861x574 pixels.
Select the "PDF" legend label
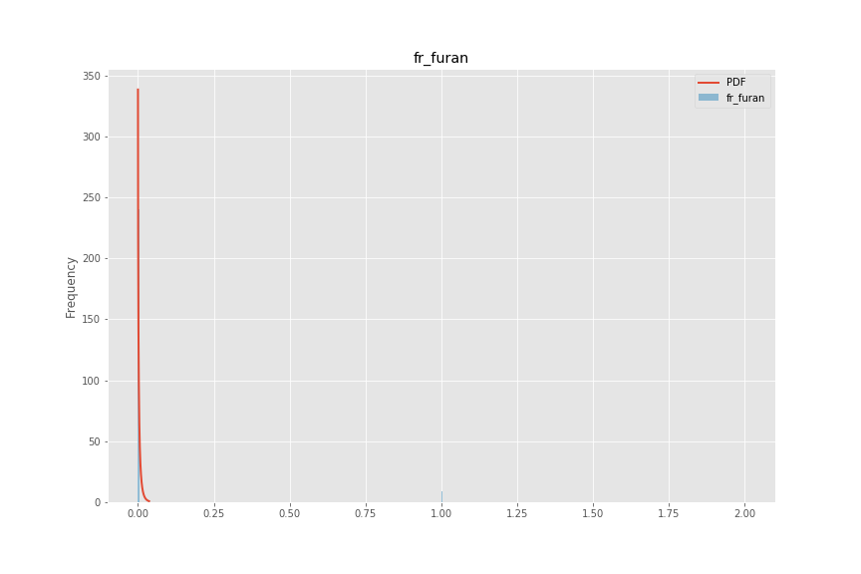[735, 83]
